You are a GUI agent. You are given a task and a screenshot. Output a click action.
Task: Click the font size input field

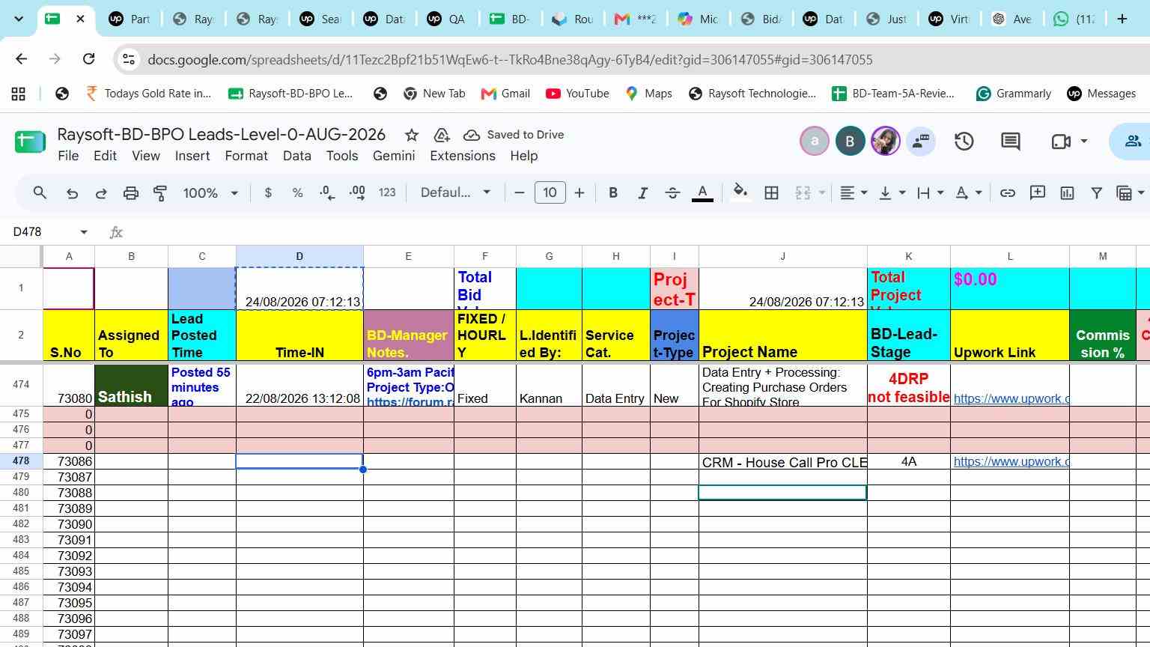point(550,192)
